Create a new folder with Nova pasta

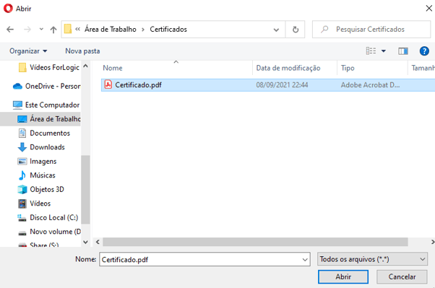point(82,51)
